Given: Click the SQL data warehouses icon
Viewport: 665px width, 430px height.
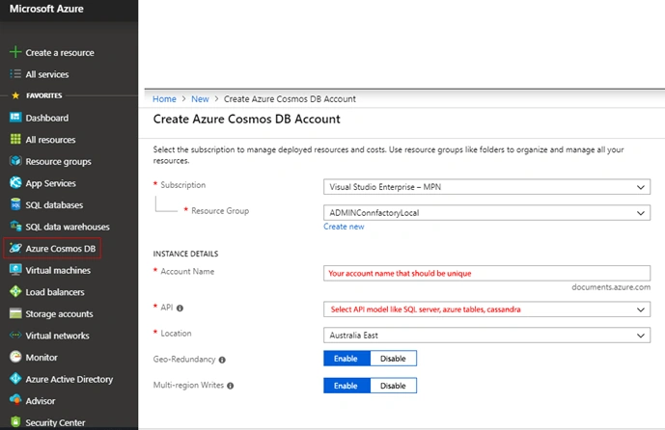Looking at the screenshot, I should pyautogui.click(x=15, y=227).
